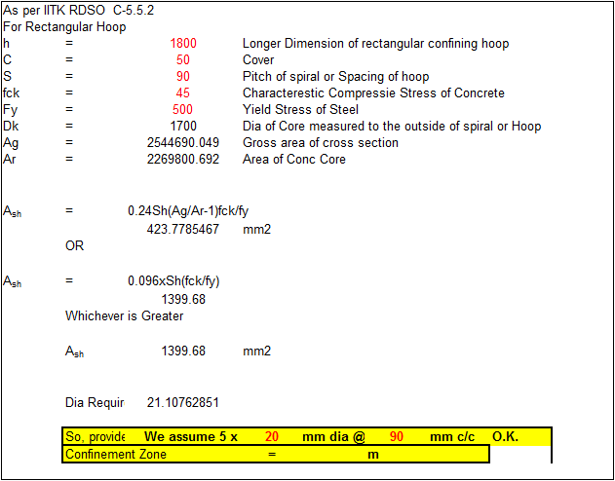Click 'Whichever is Greater' text
This screenshot has width=615, height=481.
click(125, 315)
